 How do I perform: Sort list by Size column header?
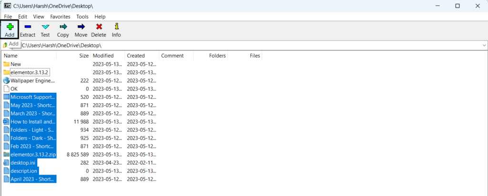84,56
